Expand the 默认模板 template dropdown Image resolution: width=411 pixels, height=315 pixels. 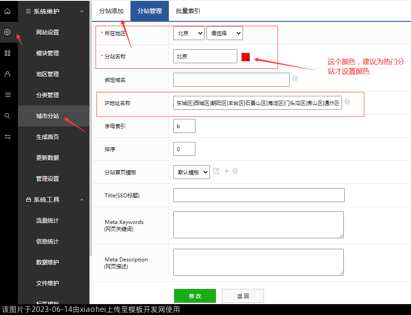(x=191, y=172)
